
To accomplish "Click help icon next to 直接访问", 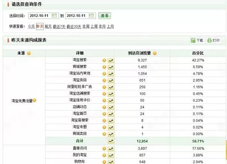I will (x=104, y=149).
